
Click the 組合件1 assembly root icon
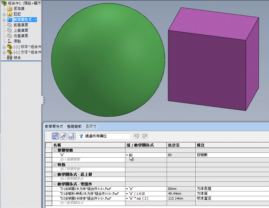[x=4, y=3]
